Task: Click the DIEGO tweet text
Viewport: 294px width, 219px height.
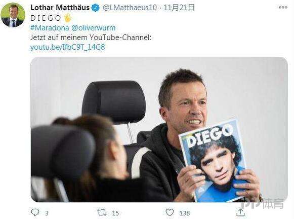Action: (x=46, y=18)
